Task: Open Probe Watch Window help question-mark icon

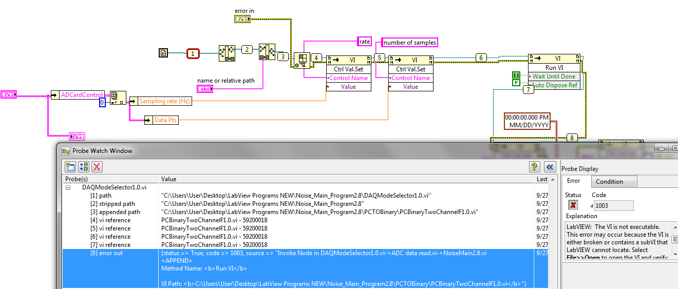Action: coord(535,166)
